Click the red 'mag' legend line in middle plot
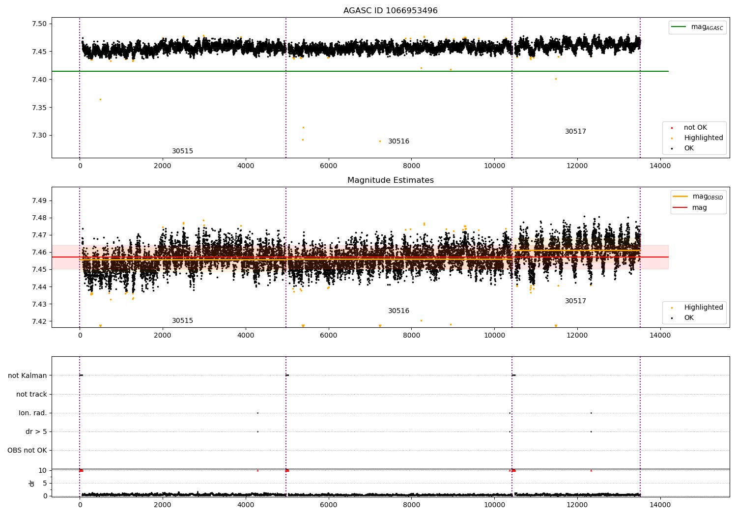Image resolution: width=737 pixels, height=516 pixels. click(x=680, y=208)
